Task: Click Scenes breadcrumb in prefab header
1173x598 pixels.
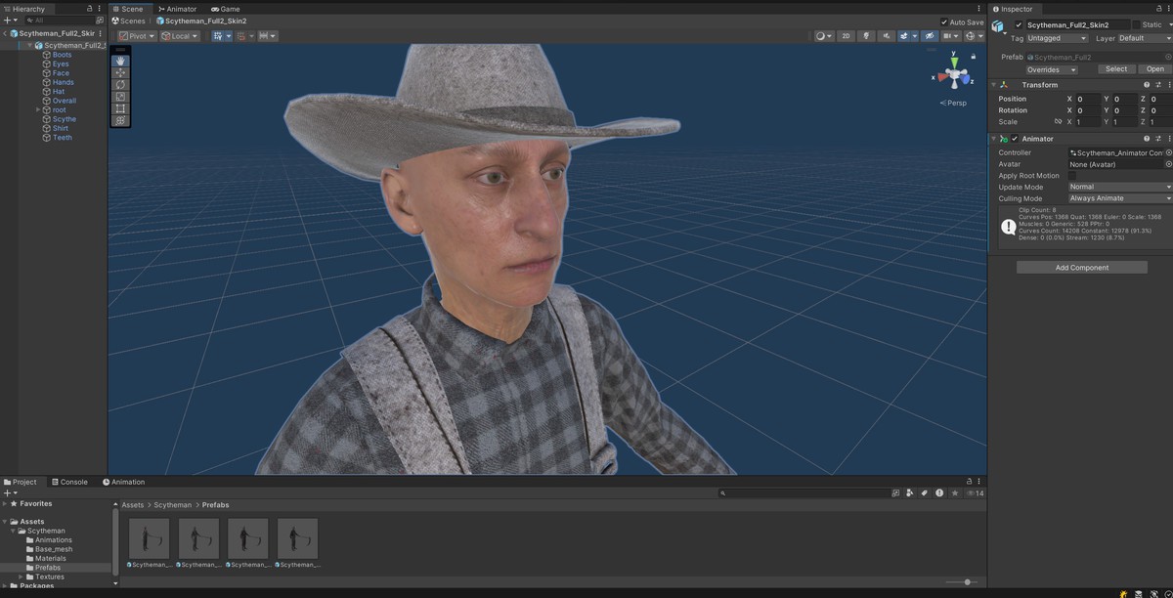Action: [129, 21]
